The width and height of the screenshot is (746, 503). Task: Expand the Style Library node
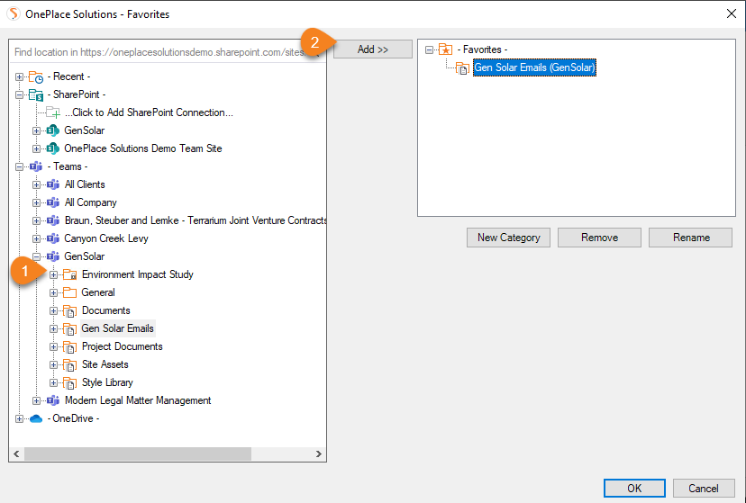click(x=53, y=383)
